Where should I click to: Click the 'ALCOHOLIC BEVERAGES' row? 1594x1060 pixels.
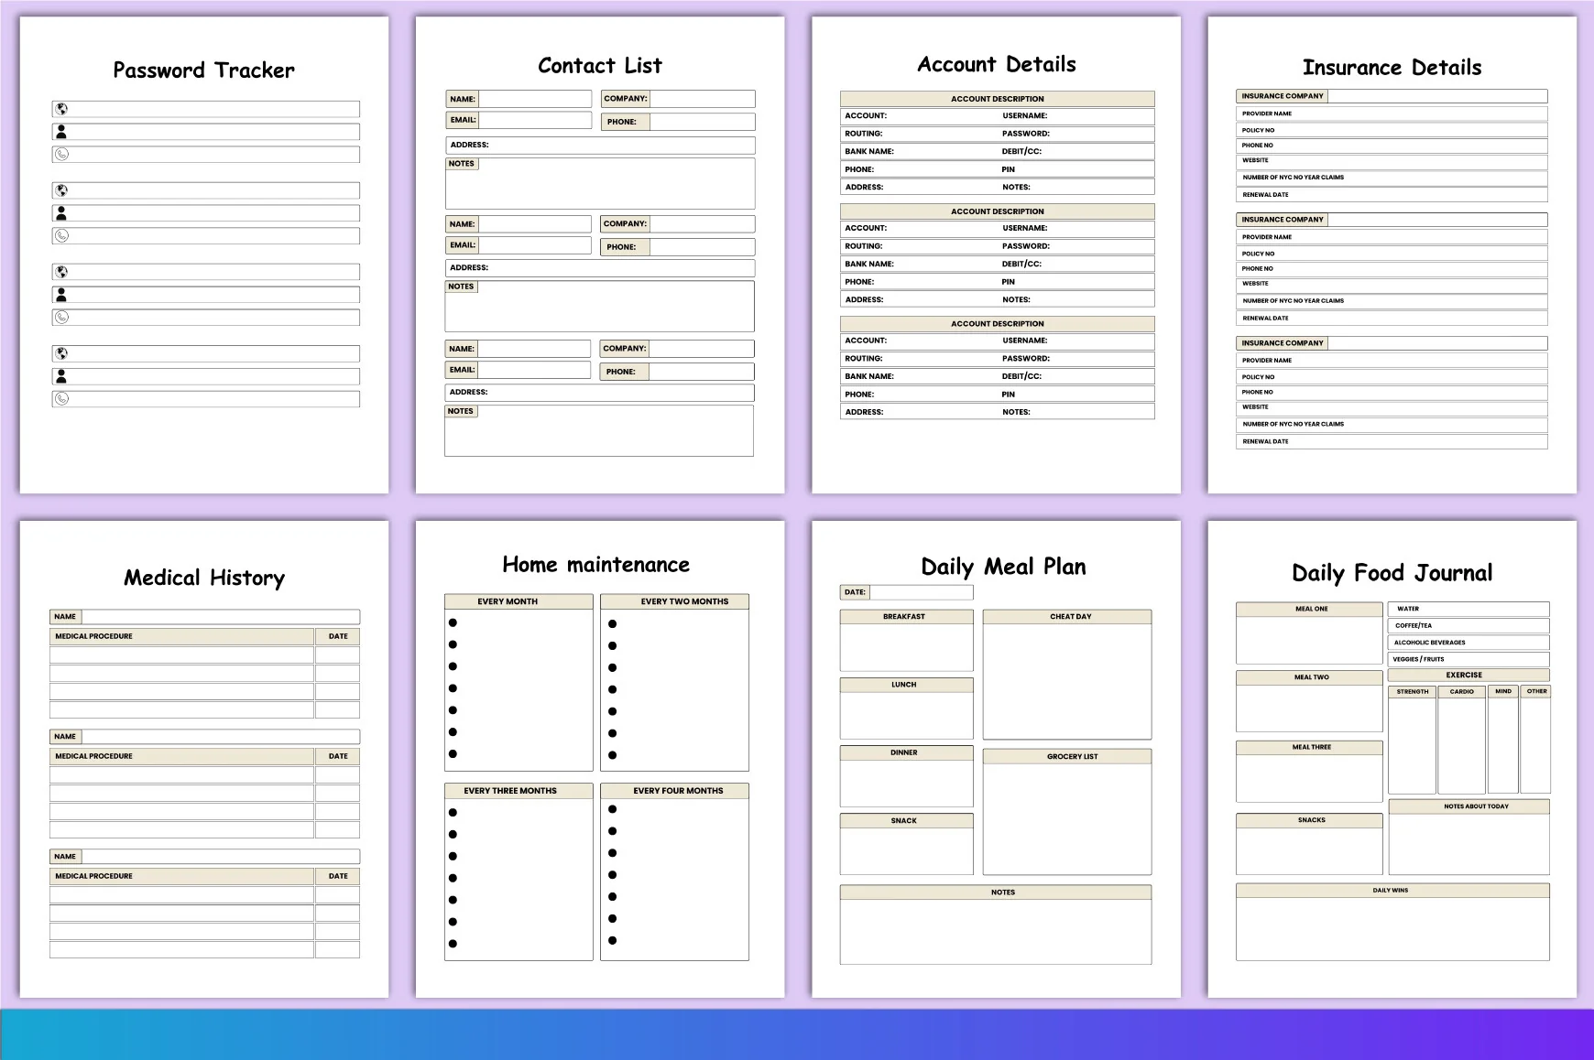click(1468, 643)
